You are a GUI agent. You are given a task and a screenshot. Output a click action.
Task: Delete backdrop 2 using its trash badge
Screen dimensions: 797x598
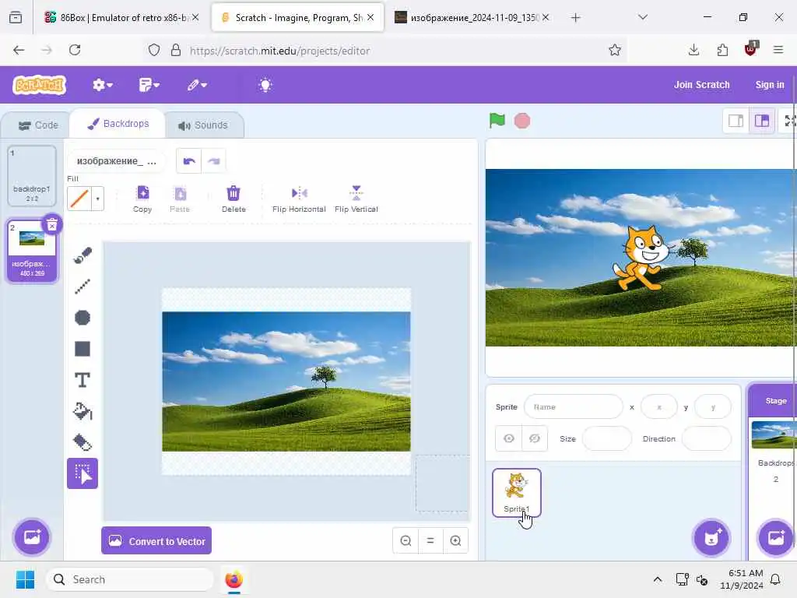point(52,225)
